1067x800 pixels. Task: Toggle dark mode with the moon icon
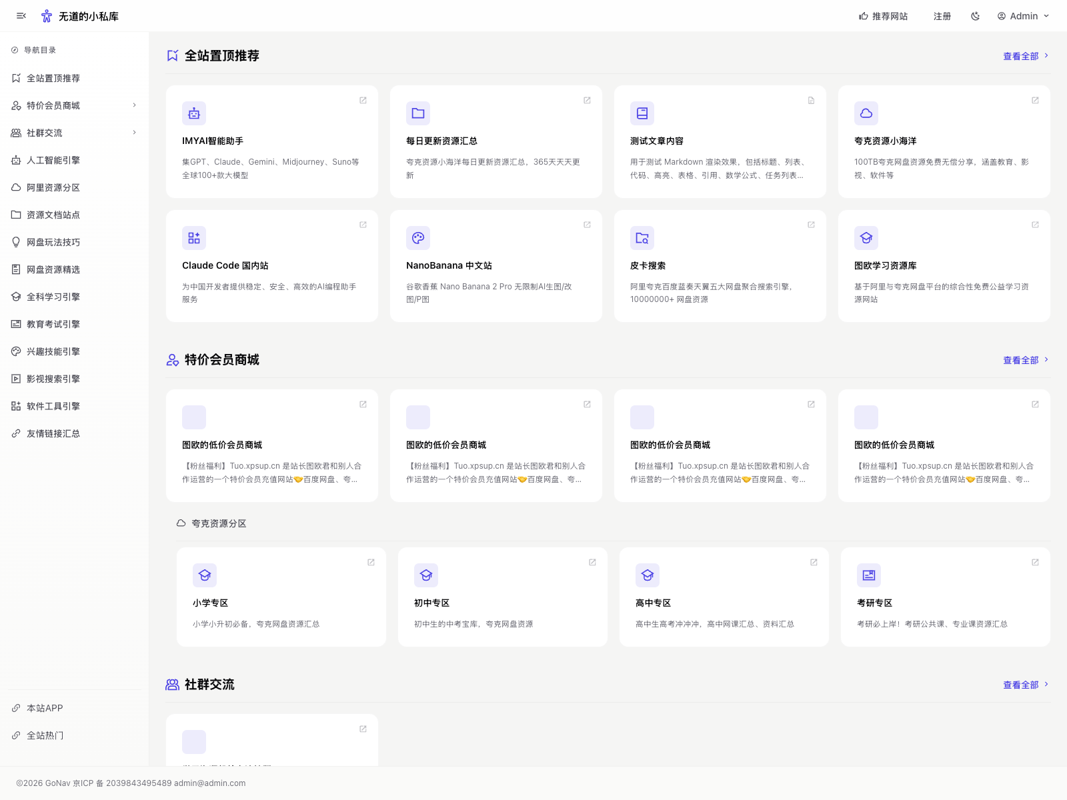point(975,16)
